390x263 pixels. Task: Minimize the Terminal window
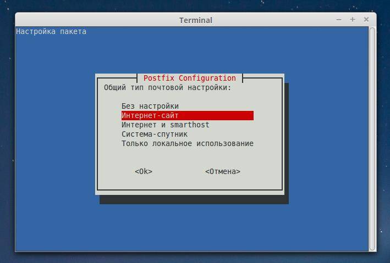point(339,20)
